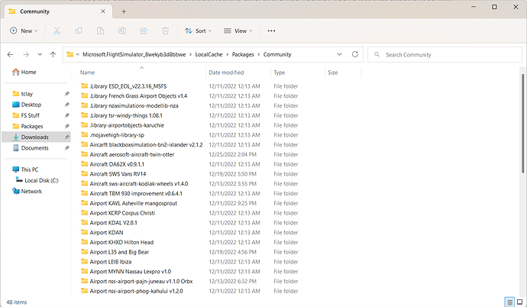Select .mojavehigh-library-sp folder
Image resolution: width=527 pixels, height=307 pixels.
pyautogui.click(x=117, y=135)
